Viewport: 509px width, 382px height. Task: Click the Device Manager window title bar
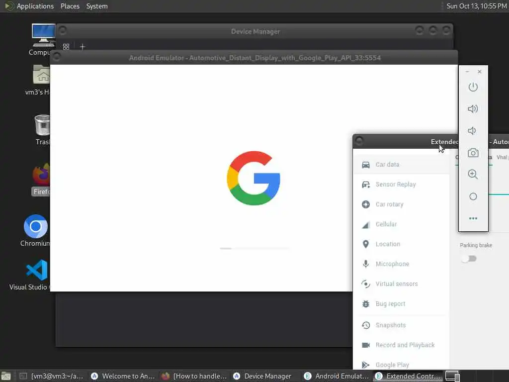point(255,31)
